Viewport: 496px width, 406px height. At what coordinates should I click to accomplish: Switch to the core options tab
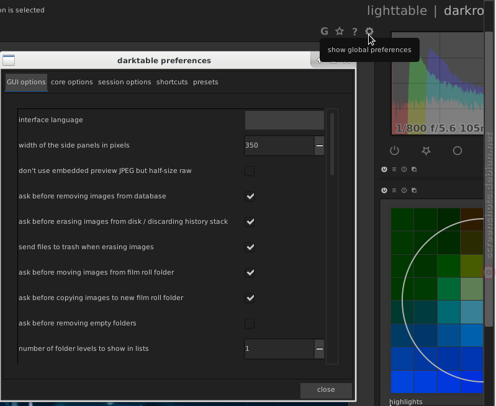tap(72, 82)
